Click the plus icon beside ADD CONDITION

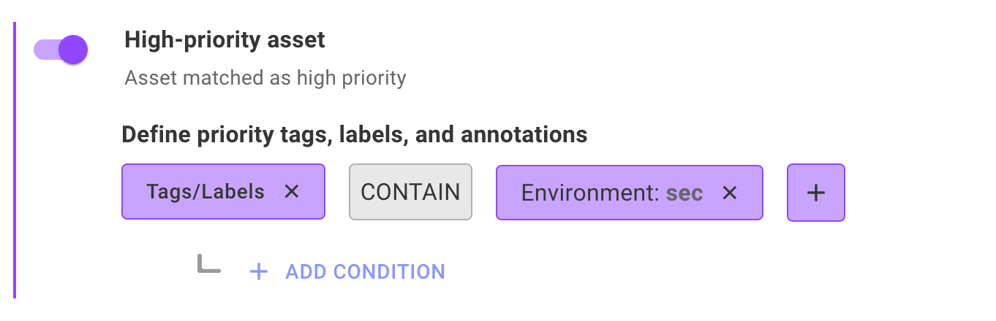(259, 272)
